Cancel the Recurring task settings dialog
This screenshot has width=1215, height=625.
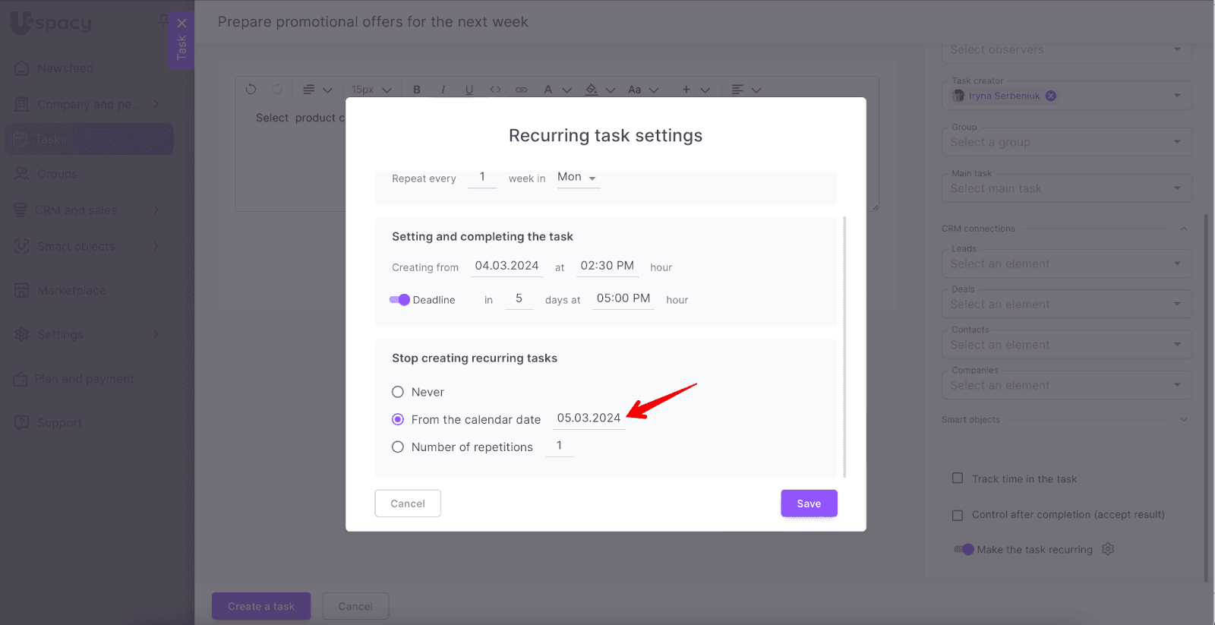[x=408, y=503]
